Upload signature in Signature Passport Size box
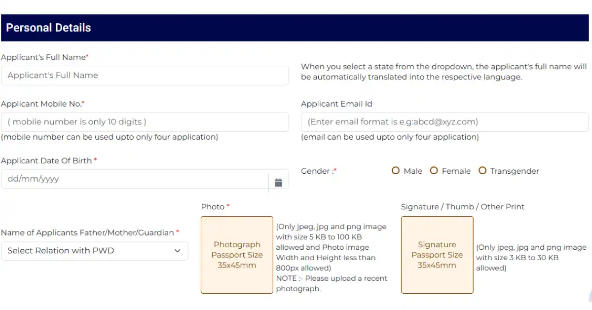Image resolution: width=592 pixels, height=310 pixels. click(x=437, y=255)
